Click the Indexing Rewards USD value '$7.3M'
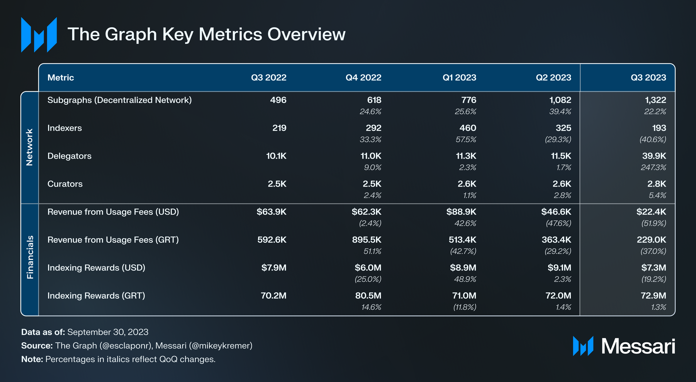696x382 pixels. pos(654,268)
